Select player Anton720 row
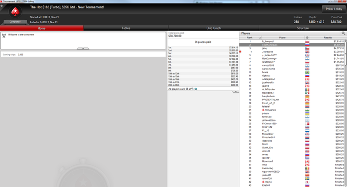The image size is (347, 187). 292,179
